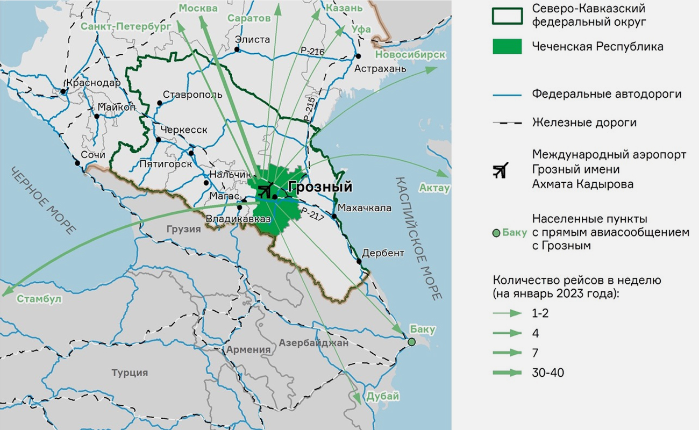Viewport: 699px width, 430px height.
Task: Click the Махачкала city dot
Action: [x=334, y=217]
